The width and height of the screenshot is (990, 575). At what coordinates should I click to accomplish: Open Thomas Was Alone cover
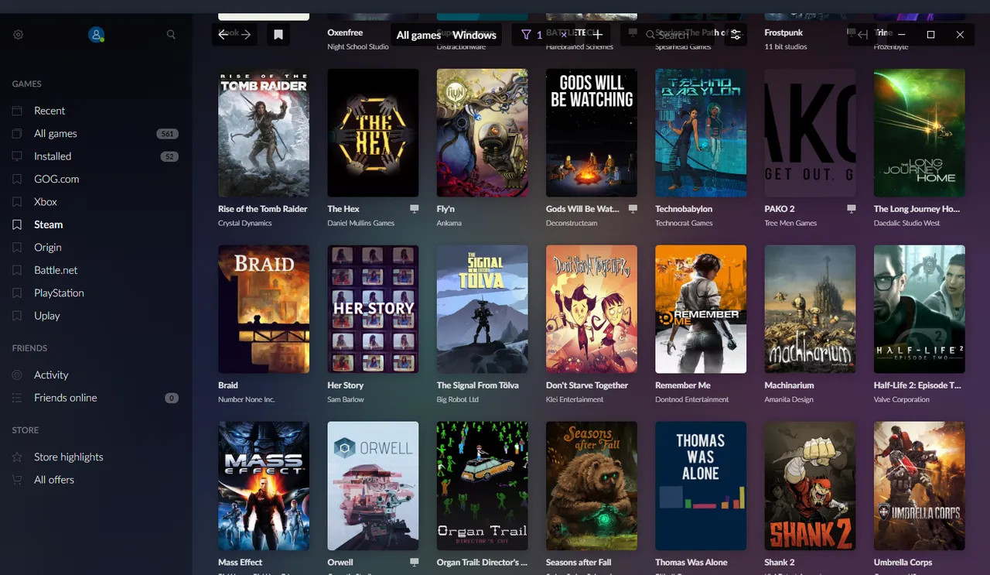pyautogui.click(x=701, y=486)
